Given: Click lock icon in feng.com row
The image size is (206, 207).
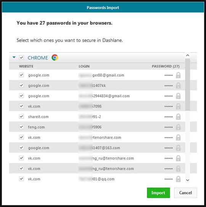Looking at the screenshot, I should (x=178, y=127).
